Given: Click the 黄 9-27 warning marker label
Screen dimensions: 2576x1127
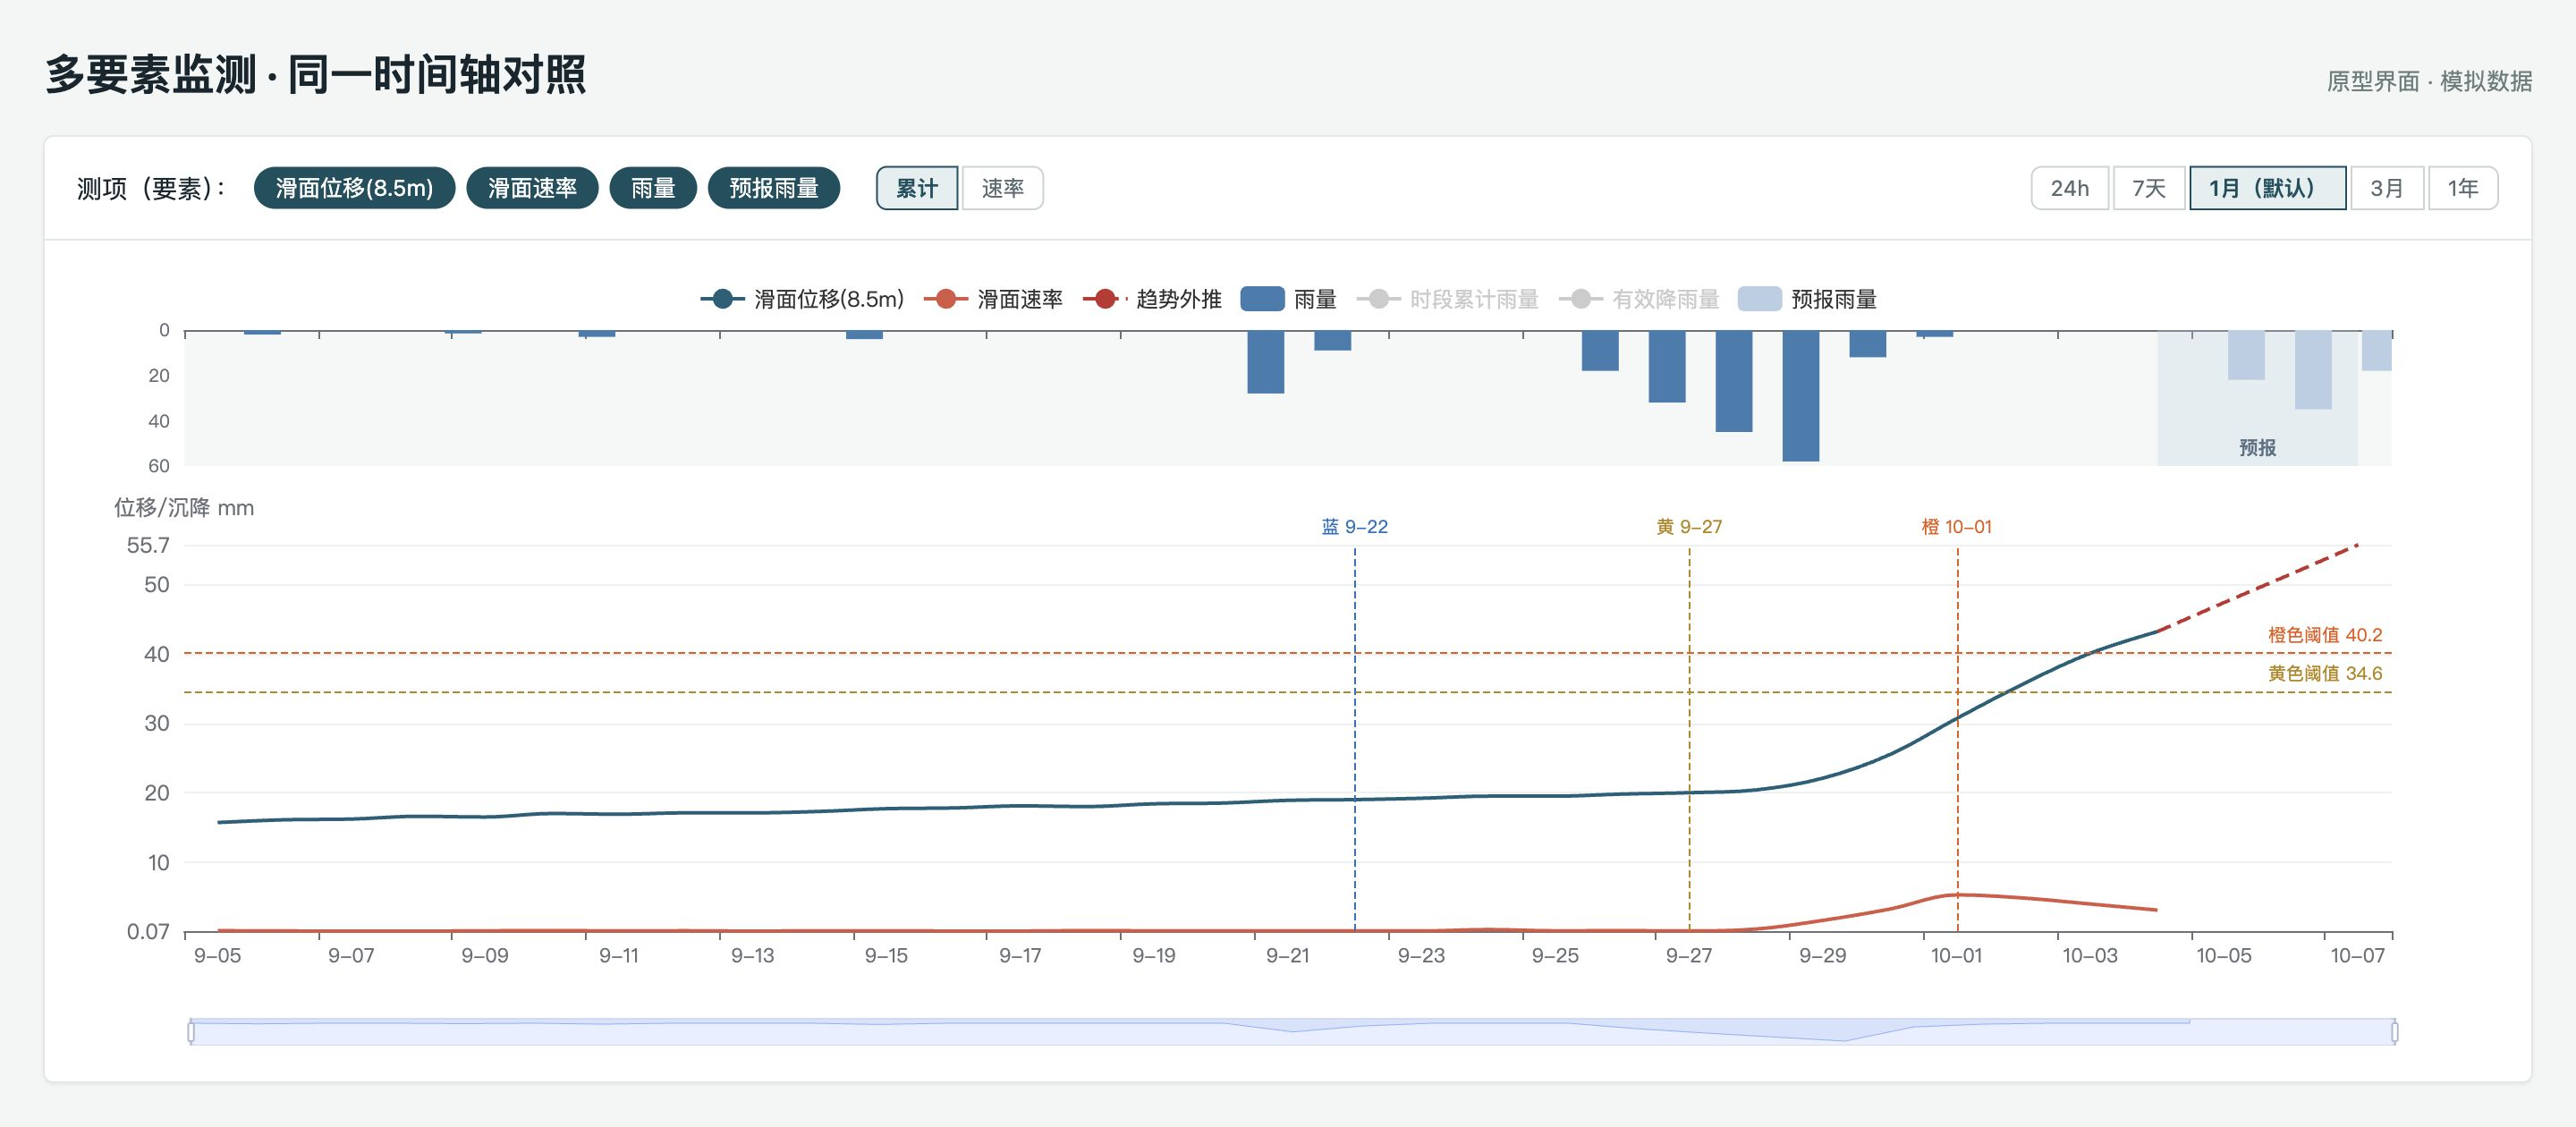Looking at the screenshot, I should click(1689, 527).
